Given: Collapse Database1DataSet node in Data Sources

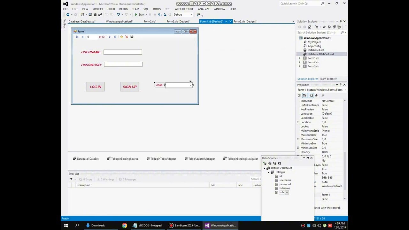Looking at the screenshot, I should [265, 168].
